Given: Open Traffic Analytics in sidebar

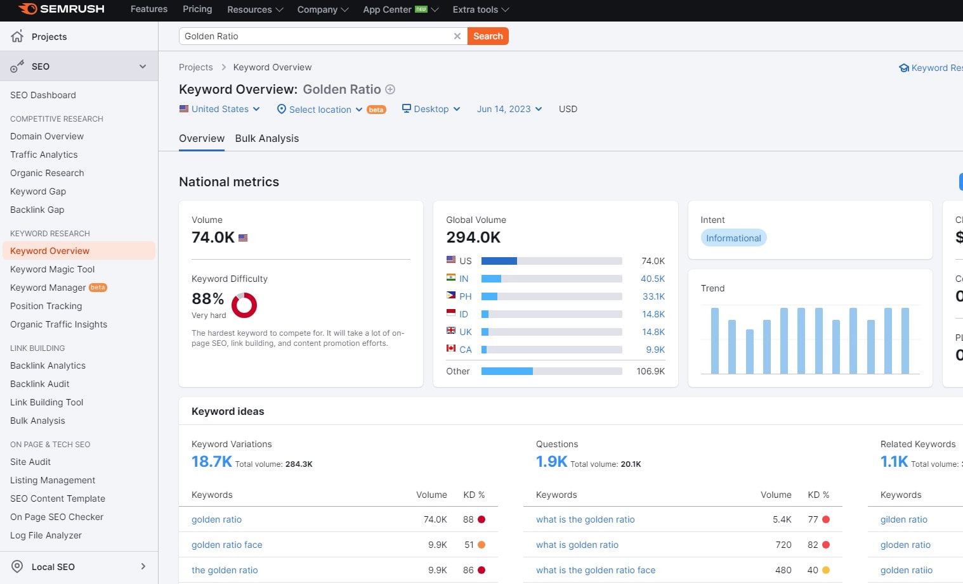Looking at the screenshot, I should click(x=44, y=155).
